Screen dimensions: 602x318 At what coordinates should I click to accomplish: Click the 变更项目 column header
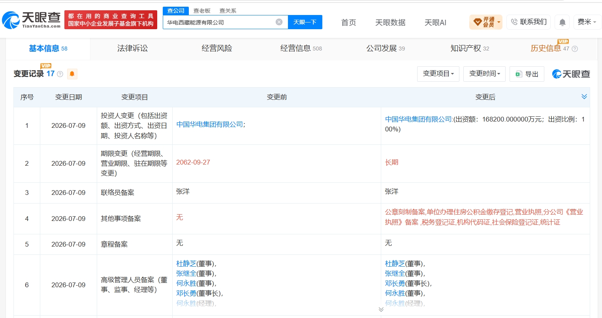135,97
